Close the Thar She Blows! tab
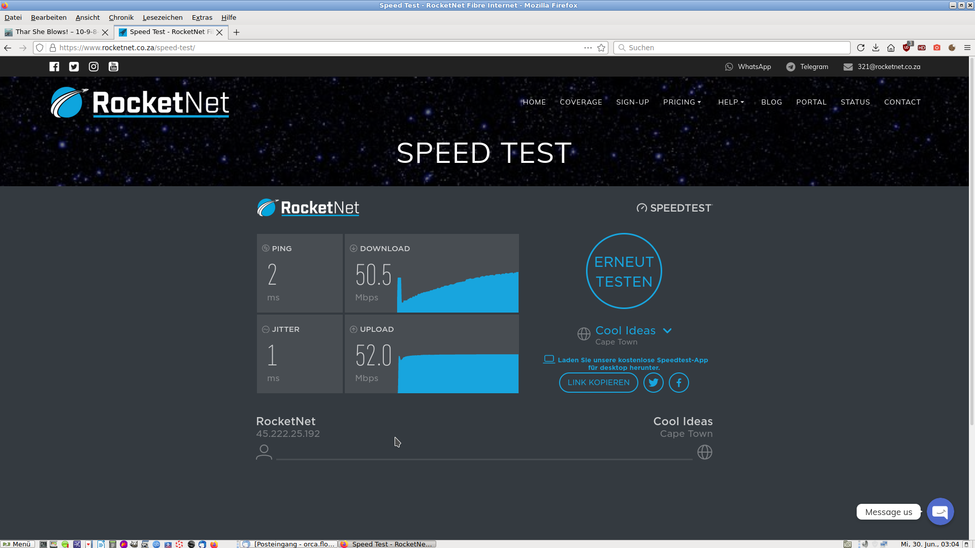975x548 pixels. (105, 32)
